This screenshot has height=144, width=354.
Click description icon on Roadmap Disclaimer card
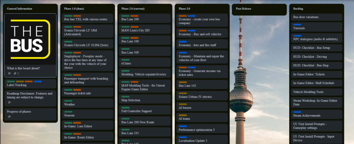(x=10, y=102)
